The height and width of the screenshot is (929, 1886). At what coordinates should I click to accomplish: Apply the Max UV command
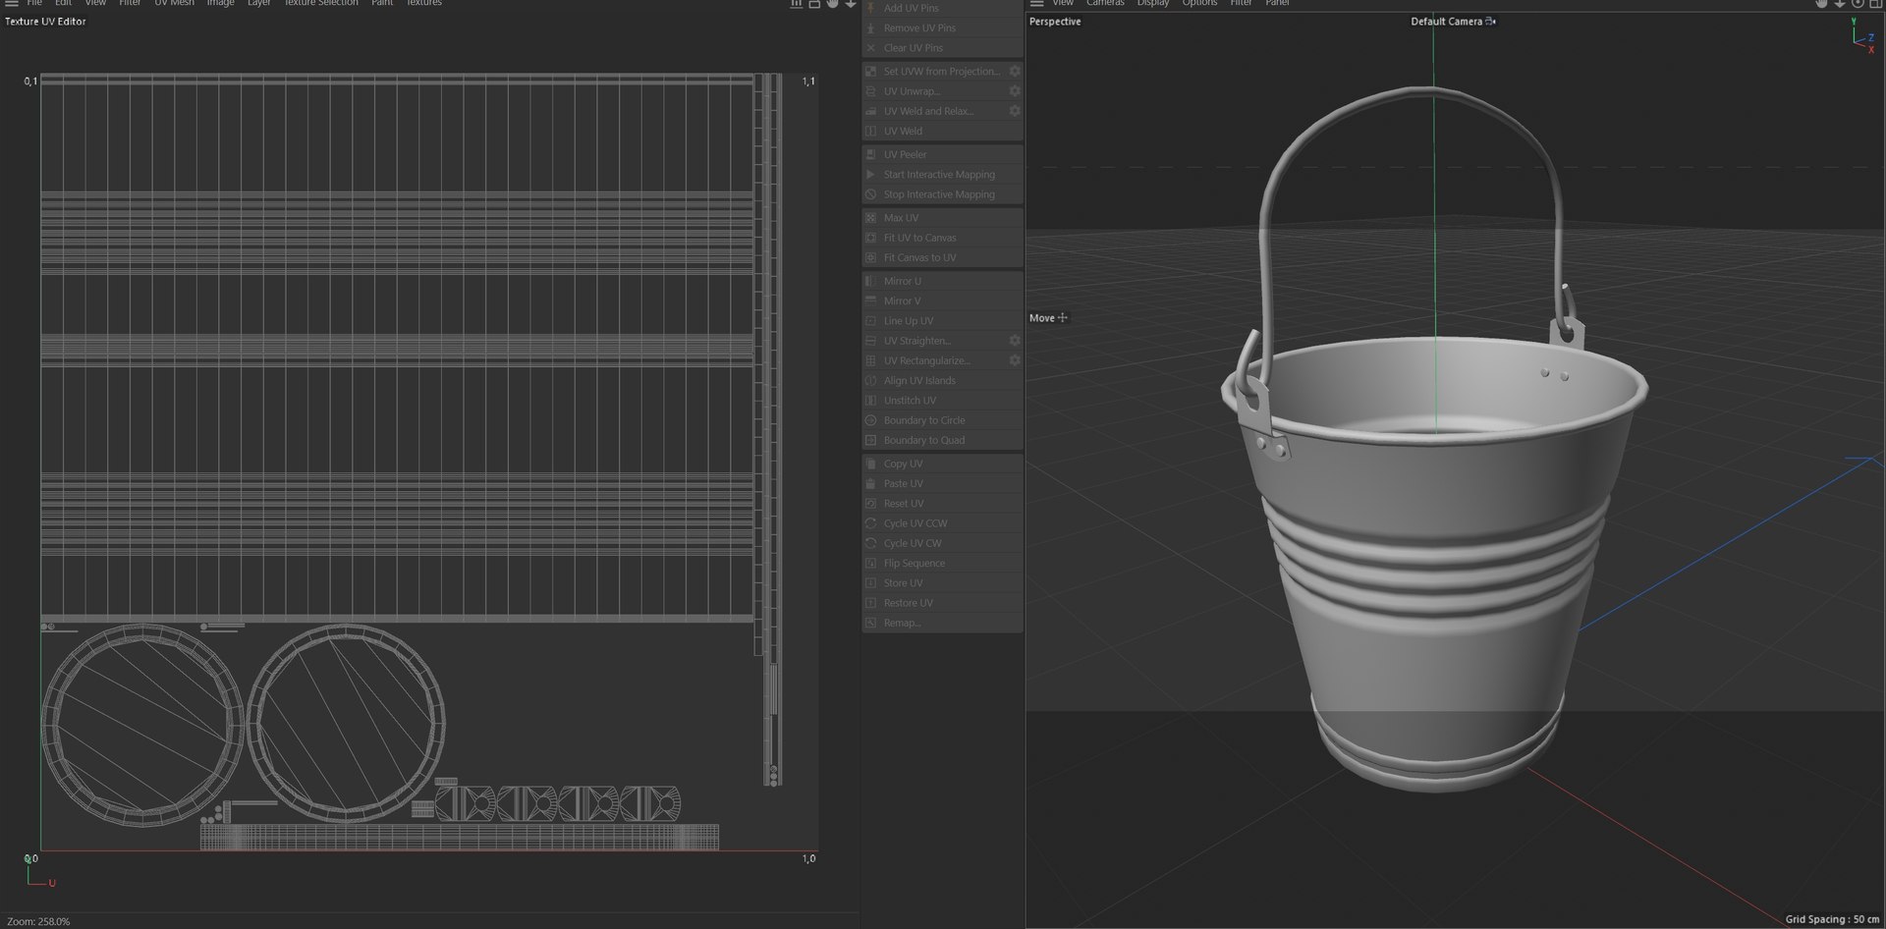943,218
